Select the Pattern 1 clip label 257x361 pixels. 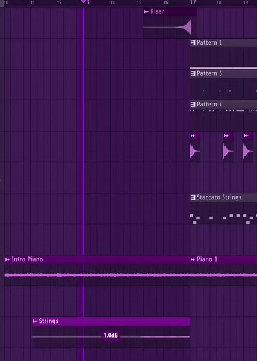pos(209,42)
